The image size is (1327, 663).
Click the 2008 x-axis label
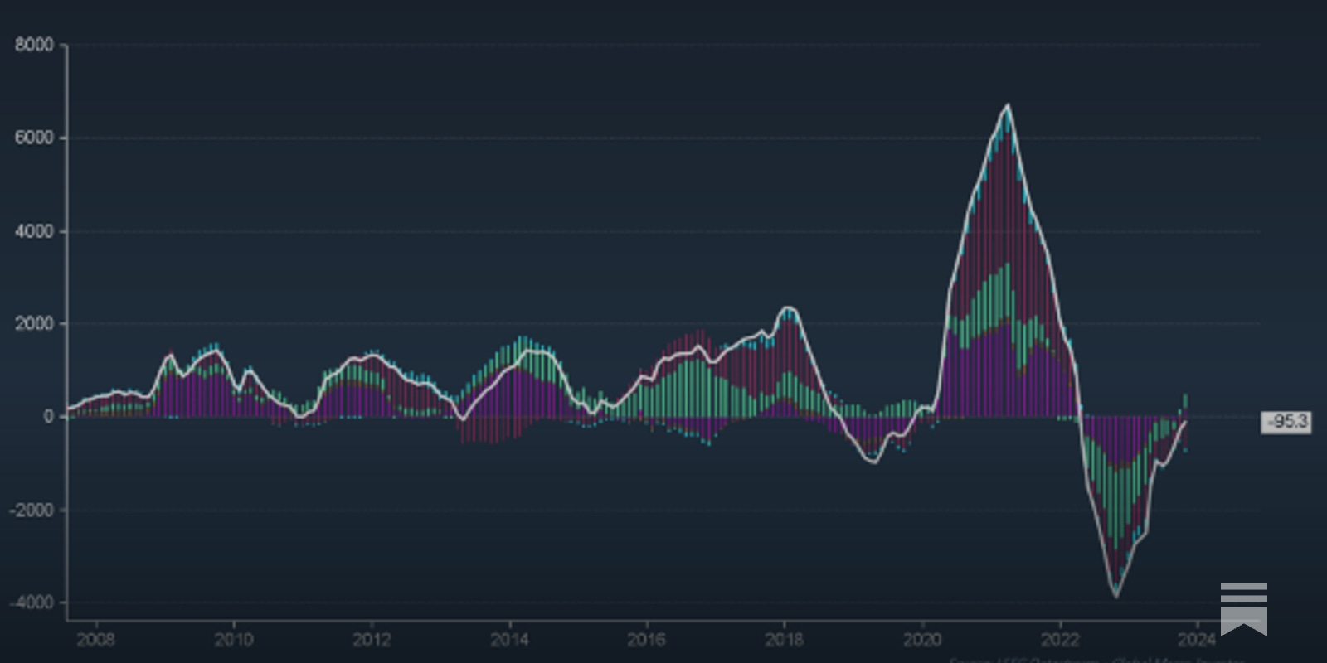(x=95, y=640)
